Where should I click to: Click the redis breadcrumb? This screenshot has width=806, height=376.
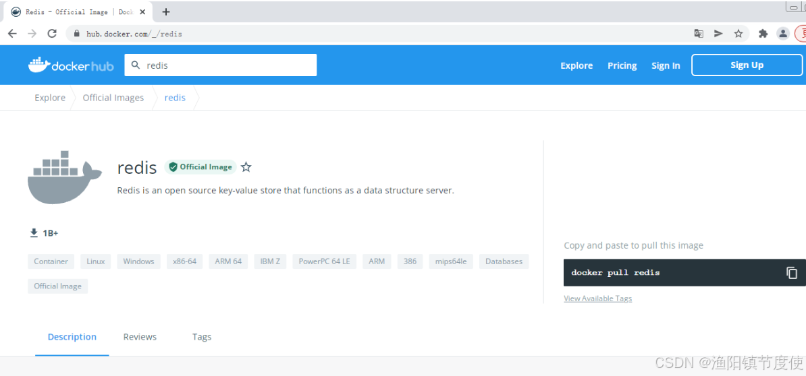pos(175,98)
